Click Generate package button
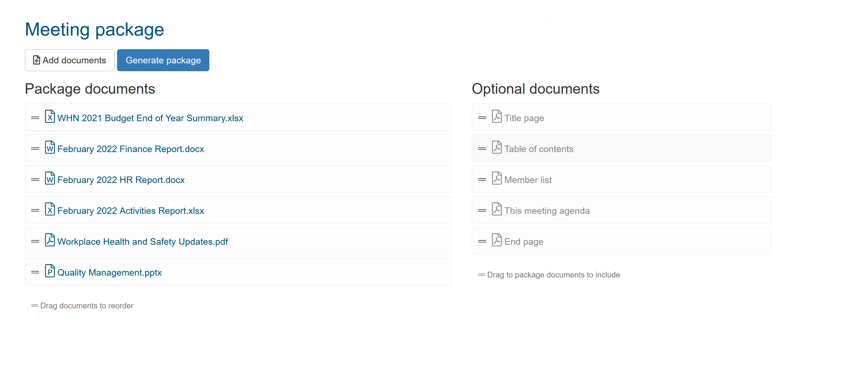Screen dimensions: 855x378 163,60
